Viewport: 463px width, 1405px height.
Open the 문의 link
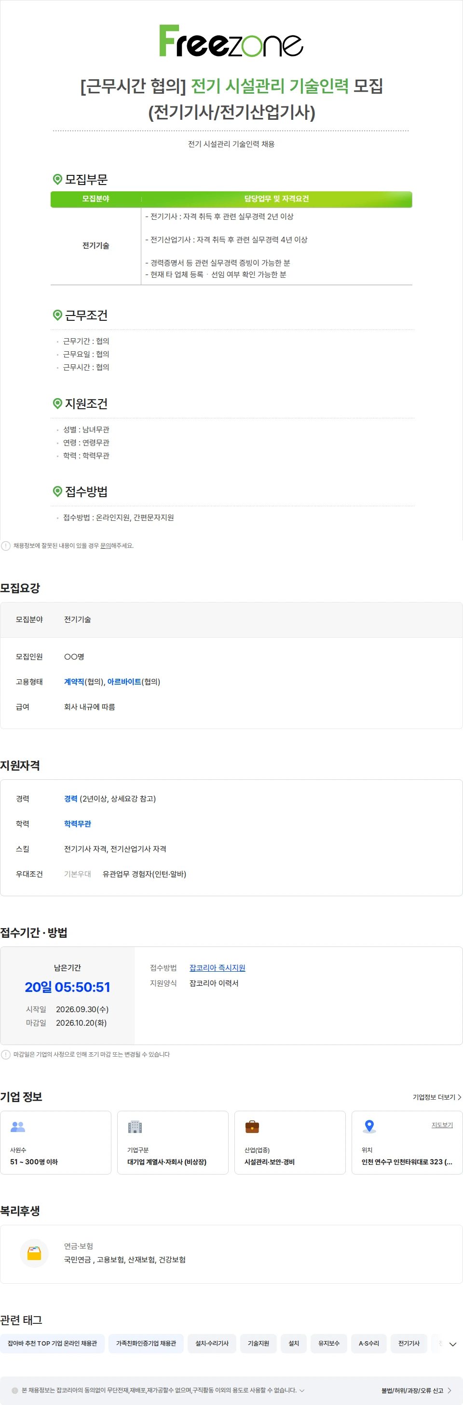coord(105,545)
